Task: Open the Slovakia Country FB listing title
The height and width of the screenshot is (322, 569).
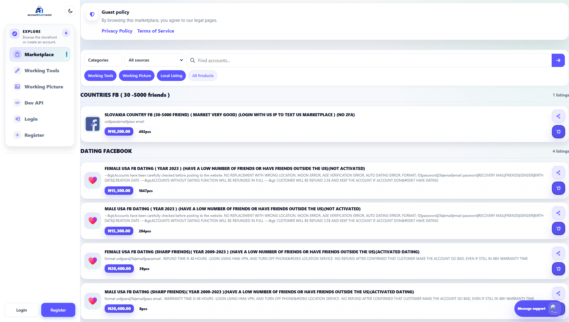Action: click(x=230, y=115)
